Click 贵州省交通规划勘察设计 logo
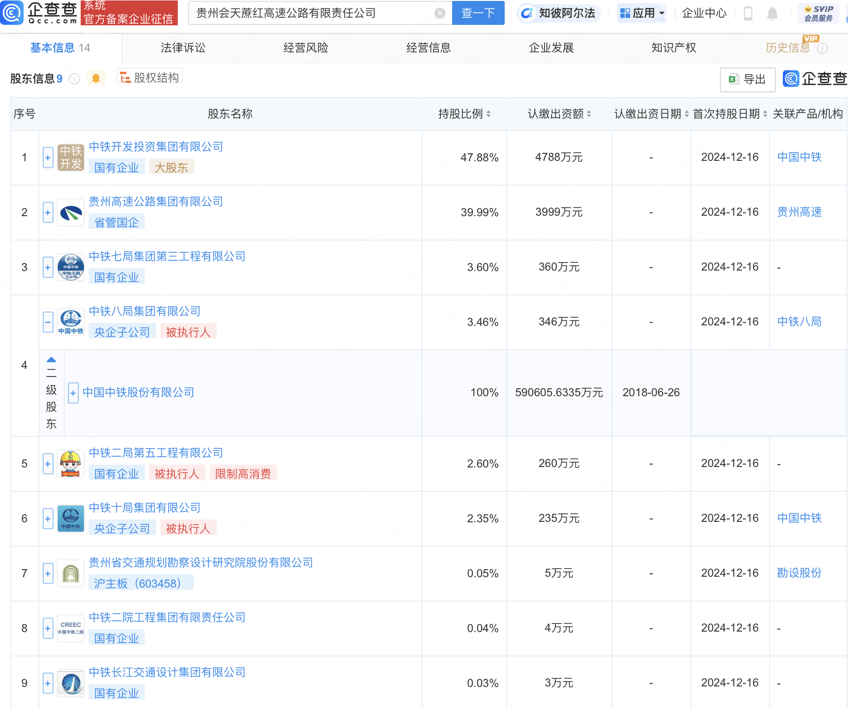The image size is (848, 708). [71, 573]
